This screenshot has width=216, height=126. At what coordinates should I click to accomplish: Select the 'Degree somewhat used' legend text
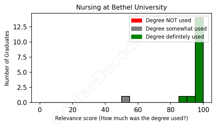176,29
